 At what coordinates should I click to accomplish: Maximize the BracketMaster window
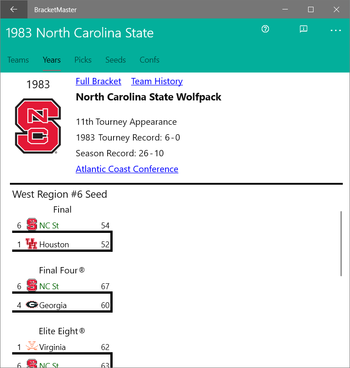pyautogui.click(x=310, y=9)
